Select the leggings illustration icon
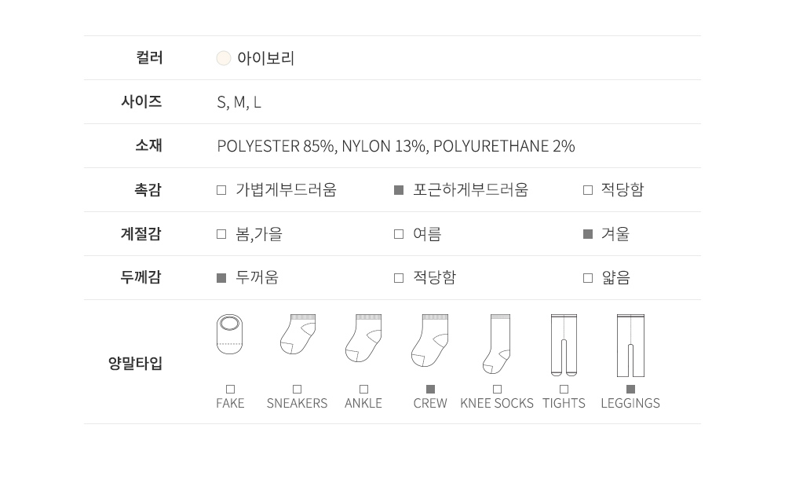785x487 pixels. (630, 346)
